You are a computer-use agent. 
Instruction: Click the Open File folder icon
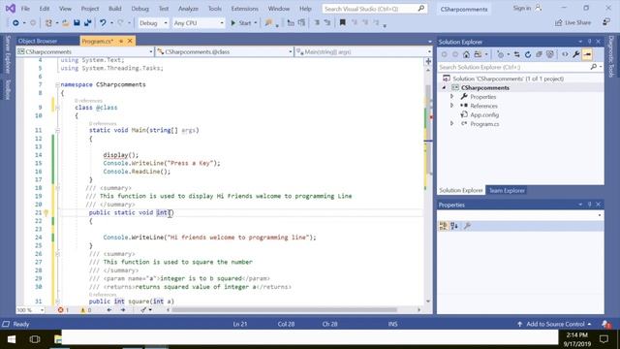66,23
